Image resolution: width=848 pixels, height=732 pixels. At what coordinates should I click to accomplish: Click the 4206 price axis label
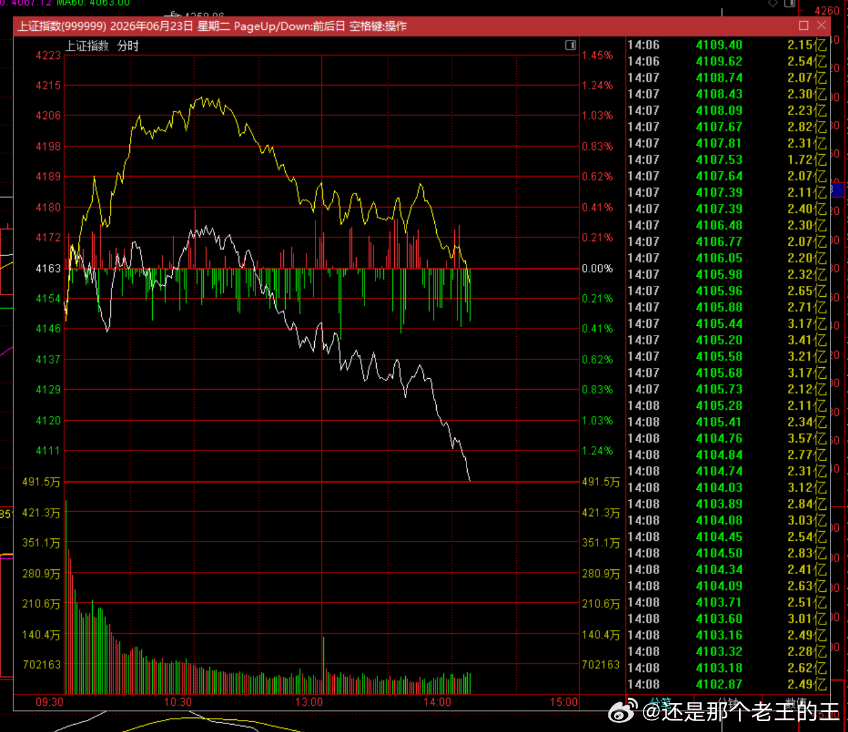pyautogui.click(x=49, y=115)
